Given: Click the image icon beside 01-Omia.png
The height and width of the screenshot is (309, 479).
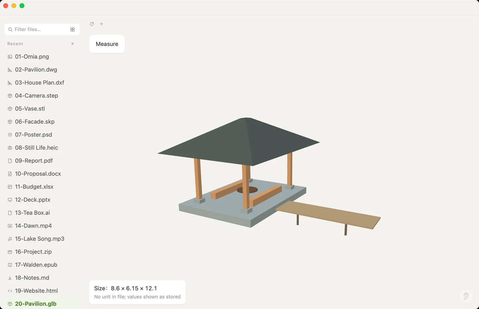Looking at the screenshot, I should 10,57.
